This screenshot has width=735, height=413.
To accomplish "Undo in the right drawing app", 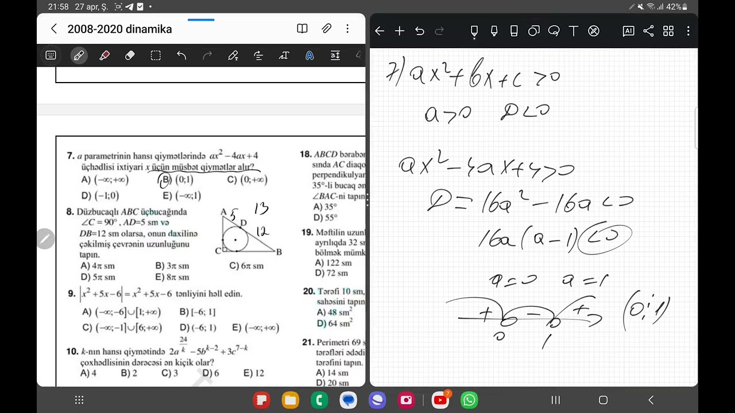I will (420, 31).
